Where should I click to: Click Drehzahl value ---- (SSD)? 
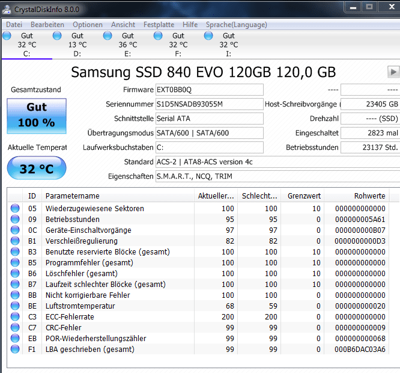pyautogui.click(x=370, y=119)
